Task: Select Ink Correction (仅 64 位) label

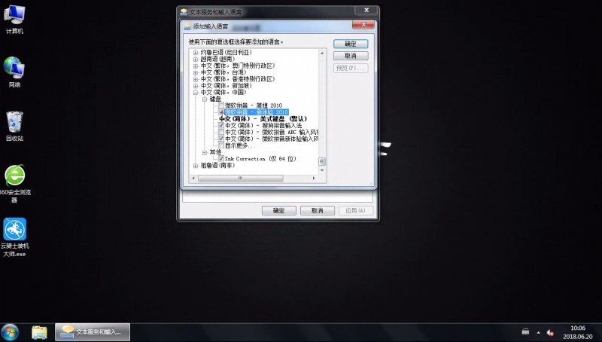Action: 260,159
